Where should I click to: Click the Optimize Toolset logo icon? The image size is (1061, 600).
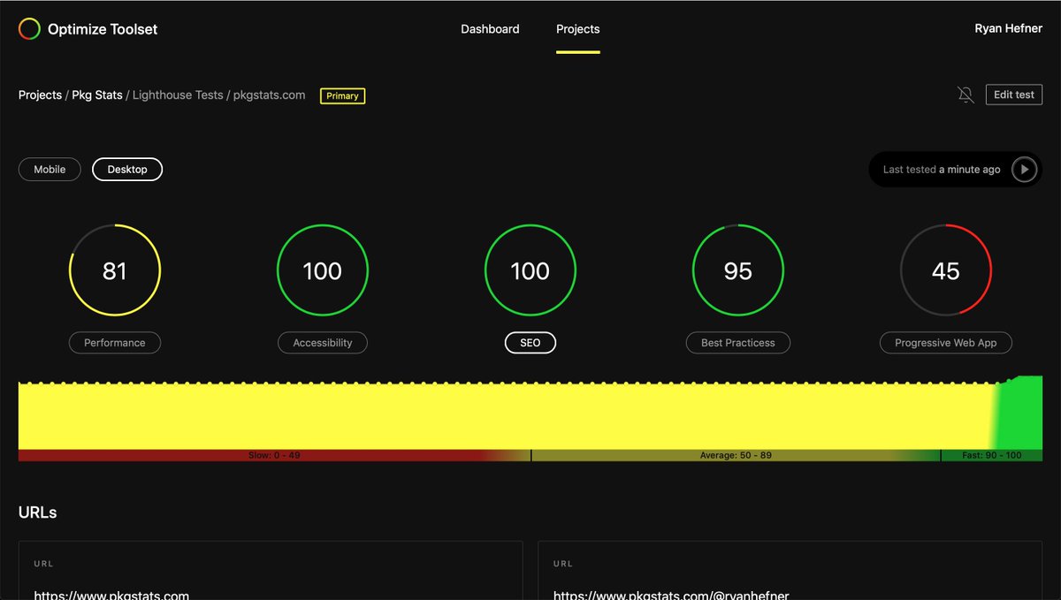[x=27, y=28]
